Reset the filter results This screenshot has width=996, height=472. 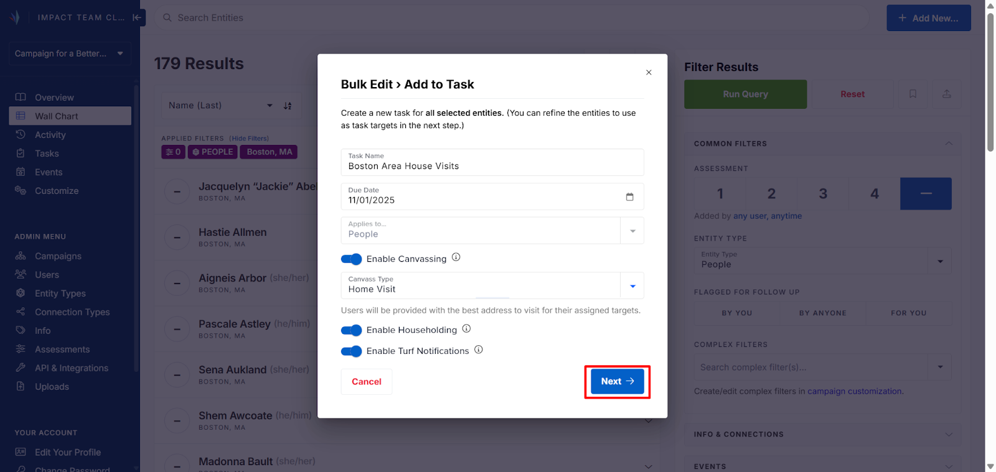coord(853,95)
